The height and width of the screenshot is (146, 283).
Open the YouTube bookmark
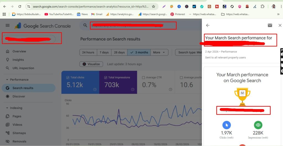(59, 14)
